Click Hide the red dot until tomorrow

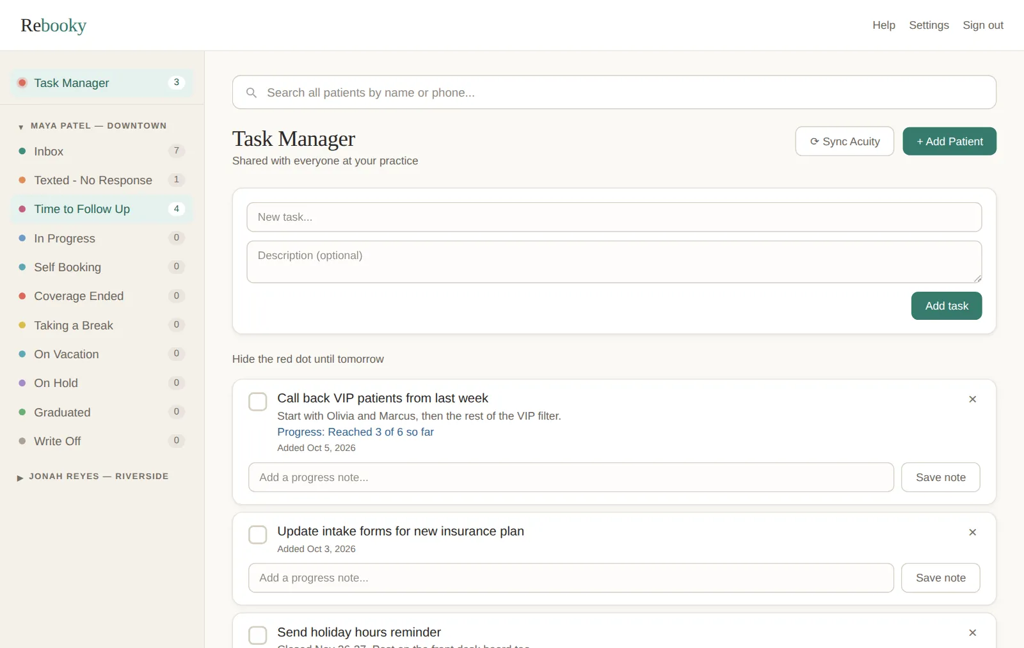coord(308,360)
